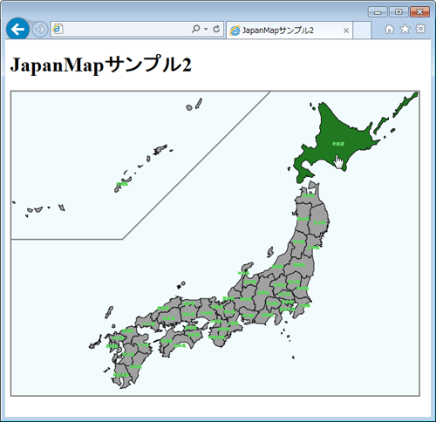Screen dimensions: 436x422
Task: Open the address bar autocomplete dropdown arrow
Action: click(x=206, y=29)
